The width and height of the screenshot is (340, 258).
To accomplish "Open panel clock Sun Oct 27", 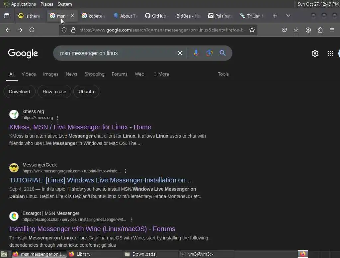I will coord(318,4).
